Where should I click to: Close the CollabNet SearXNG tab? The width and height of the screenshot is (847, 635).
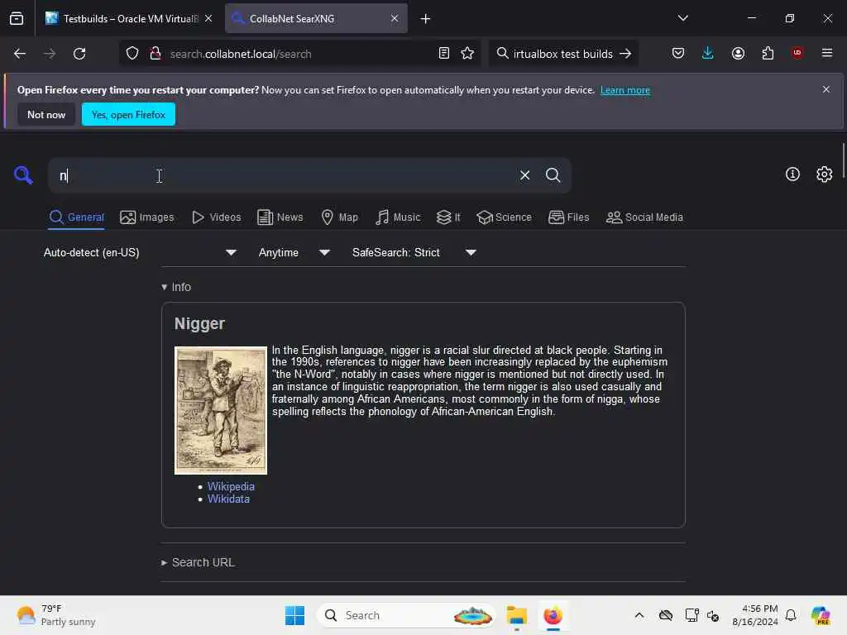[395, 18]
